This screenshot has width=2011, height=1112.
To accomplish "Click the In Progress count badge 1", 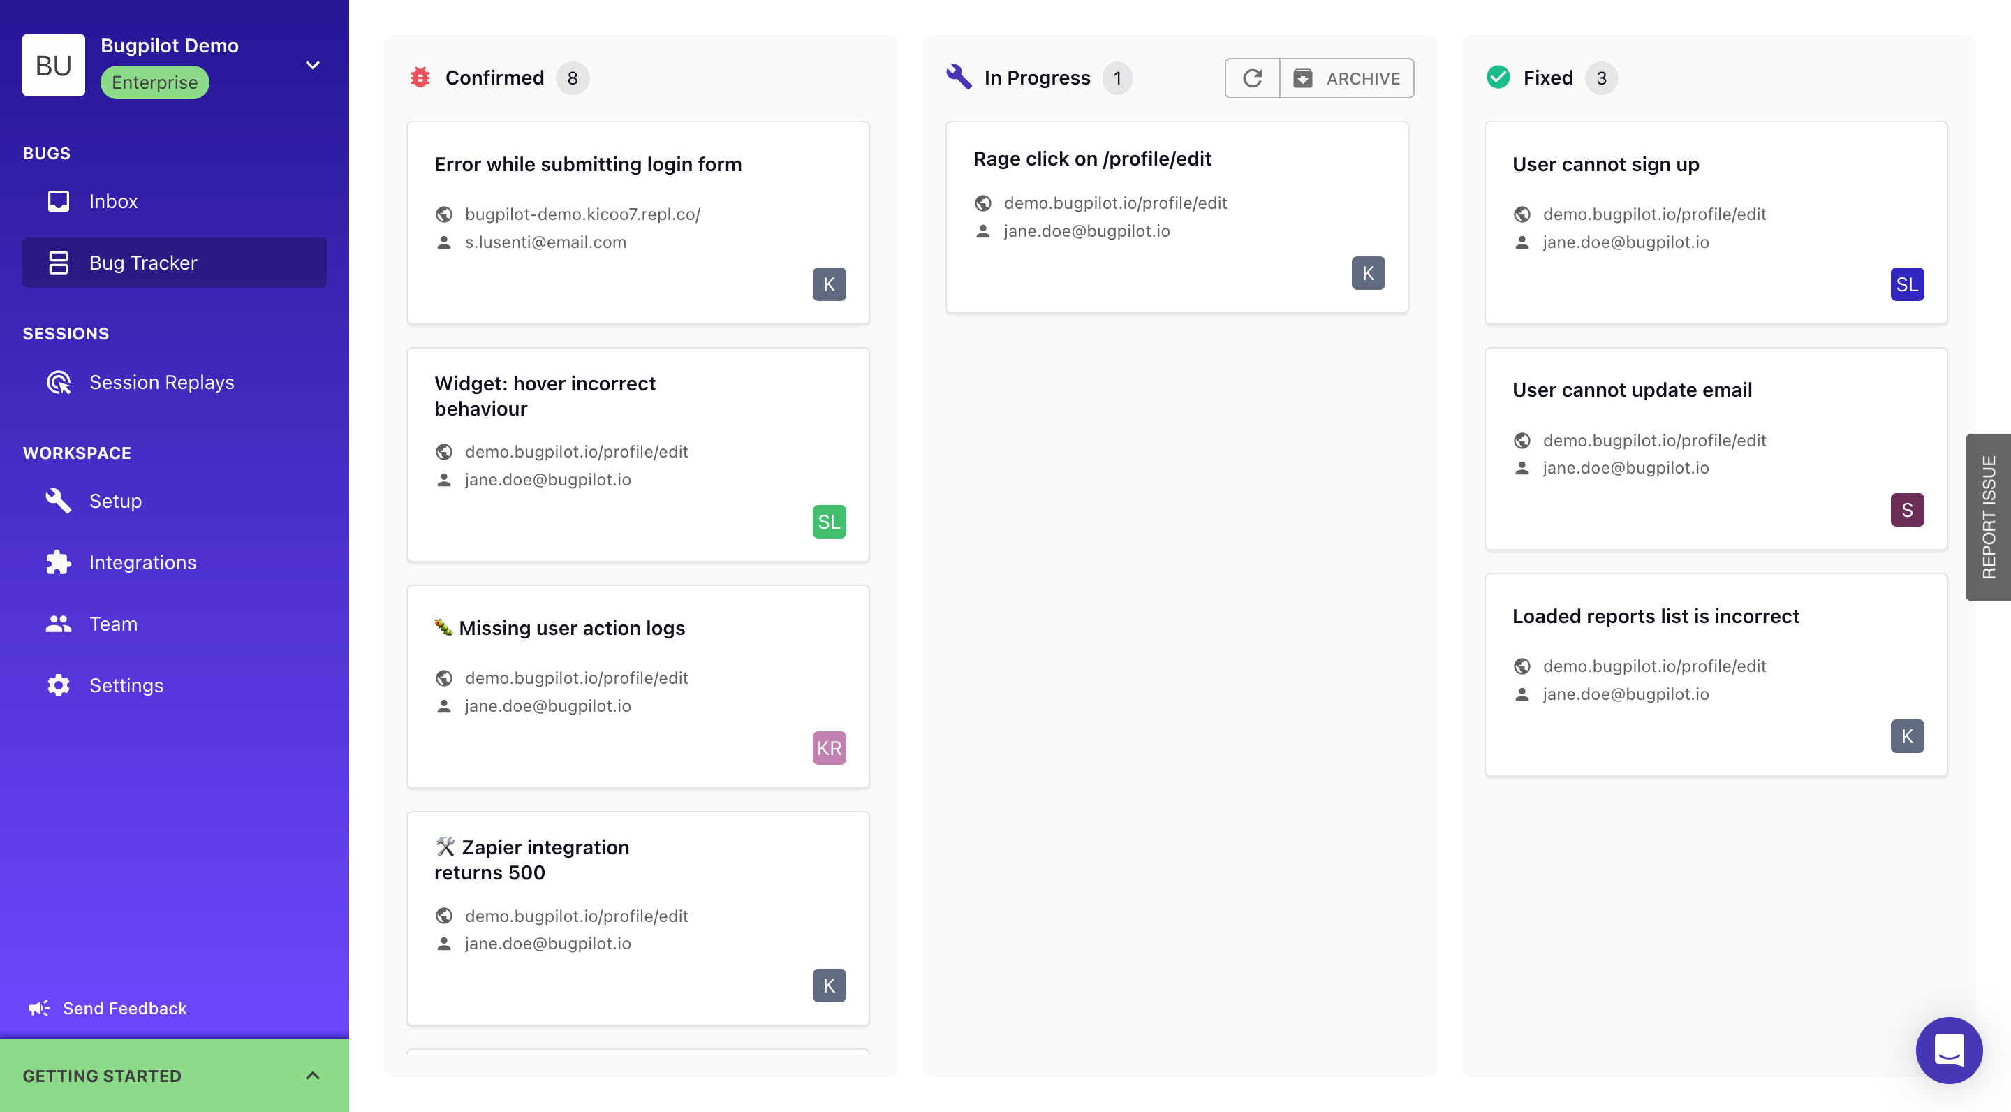I will click(x=1117, y=78).
